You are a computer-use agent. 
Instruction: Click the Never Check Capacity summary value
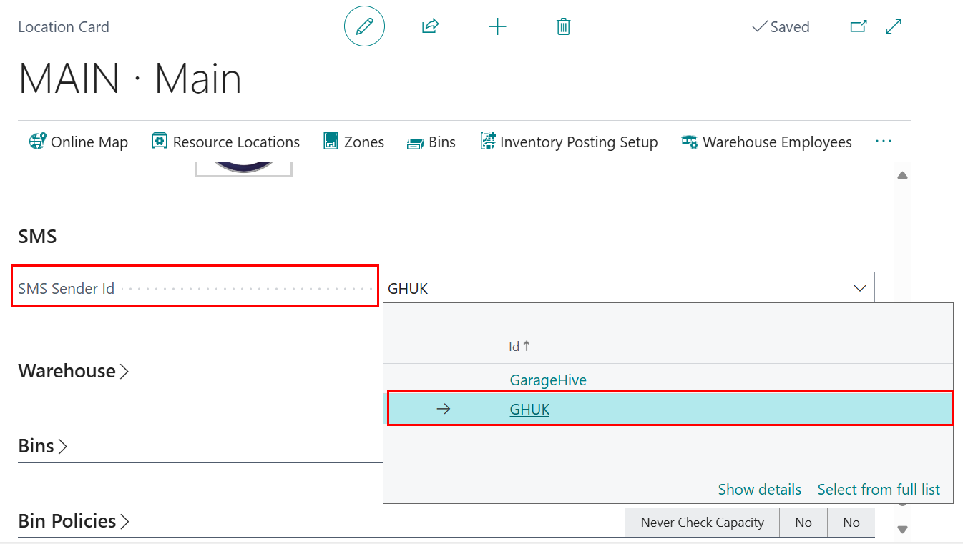click(703, 523)
